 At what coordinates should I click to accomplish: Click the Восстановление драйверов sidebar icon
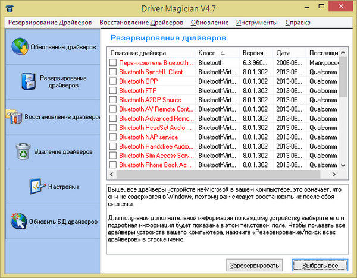point(14,116)
